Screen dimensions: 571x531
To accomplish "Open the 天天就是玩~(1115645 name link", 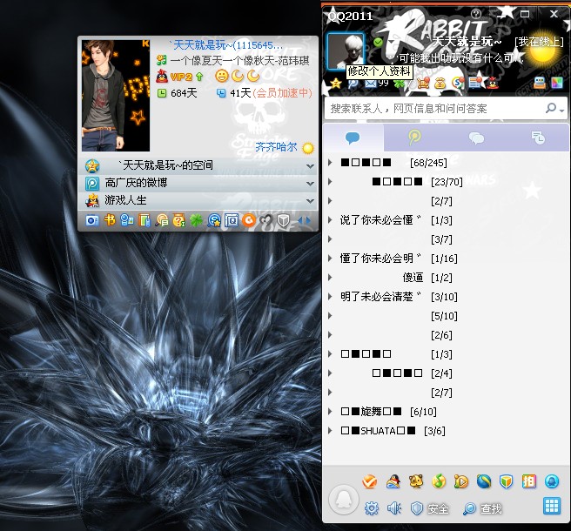I will (x=225, y=45).
